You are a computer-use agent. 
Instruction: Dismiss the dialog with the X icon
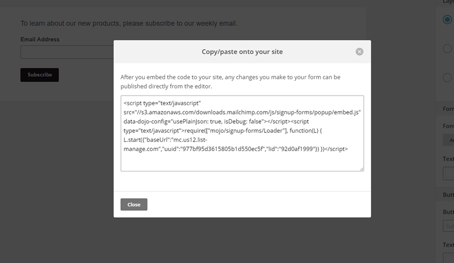359,51
